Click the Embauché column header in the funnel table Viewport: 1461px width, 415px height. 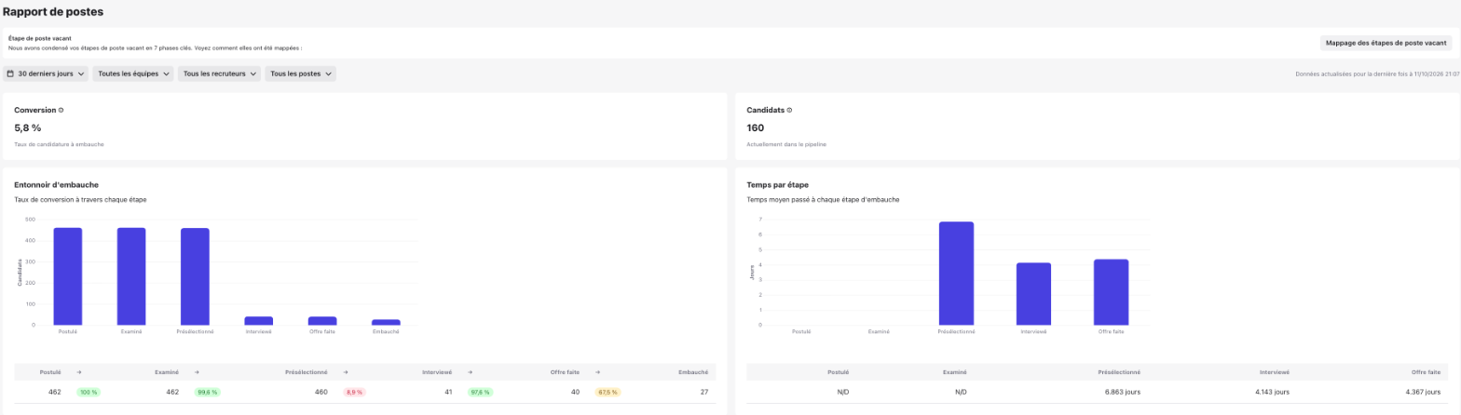pos(693,371)
